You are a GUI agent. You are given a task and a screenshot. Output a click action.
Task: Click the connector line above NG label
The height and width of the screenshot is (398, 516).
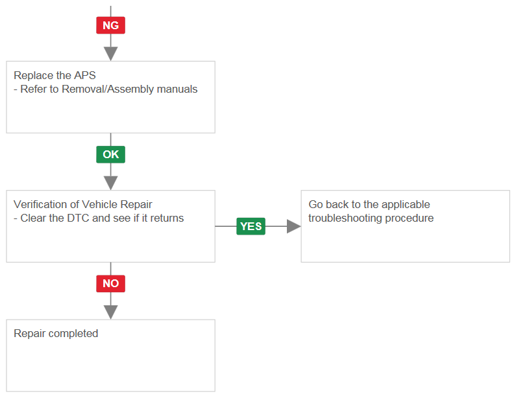(110, 11)
